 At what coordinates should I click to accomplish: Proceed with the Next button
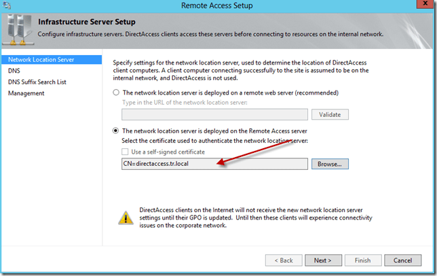322,260
